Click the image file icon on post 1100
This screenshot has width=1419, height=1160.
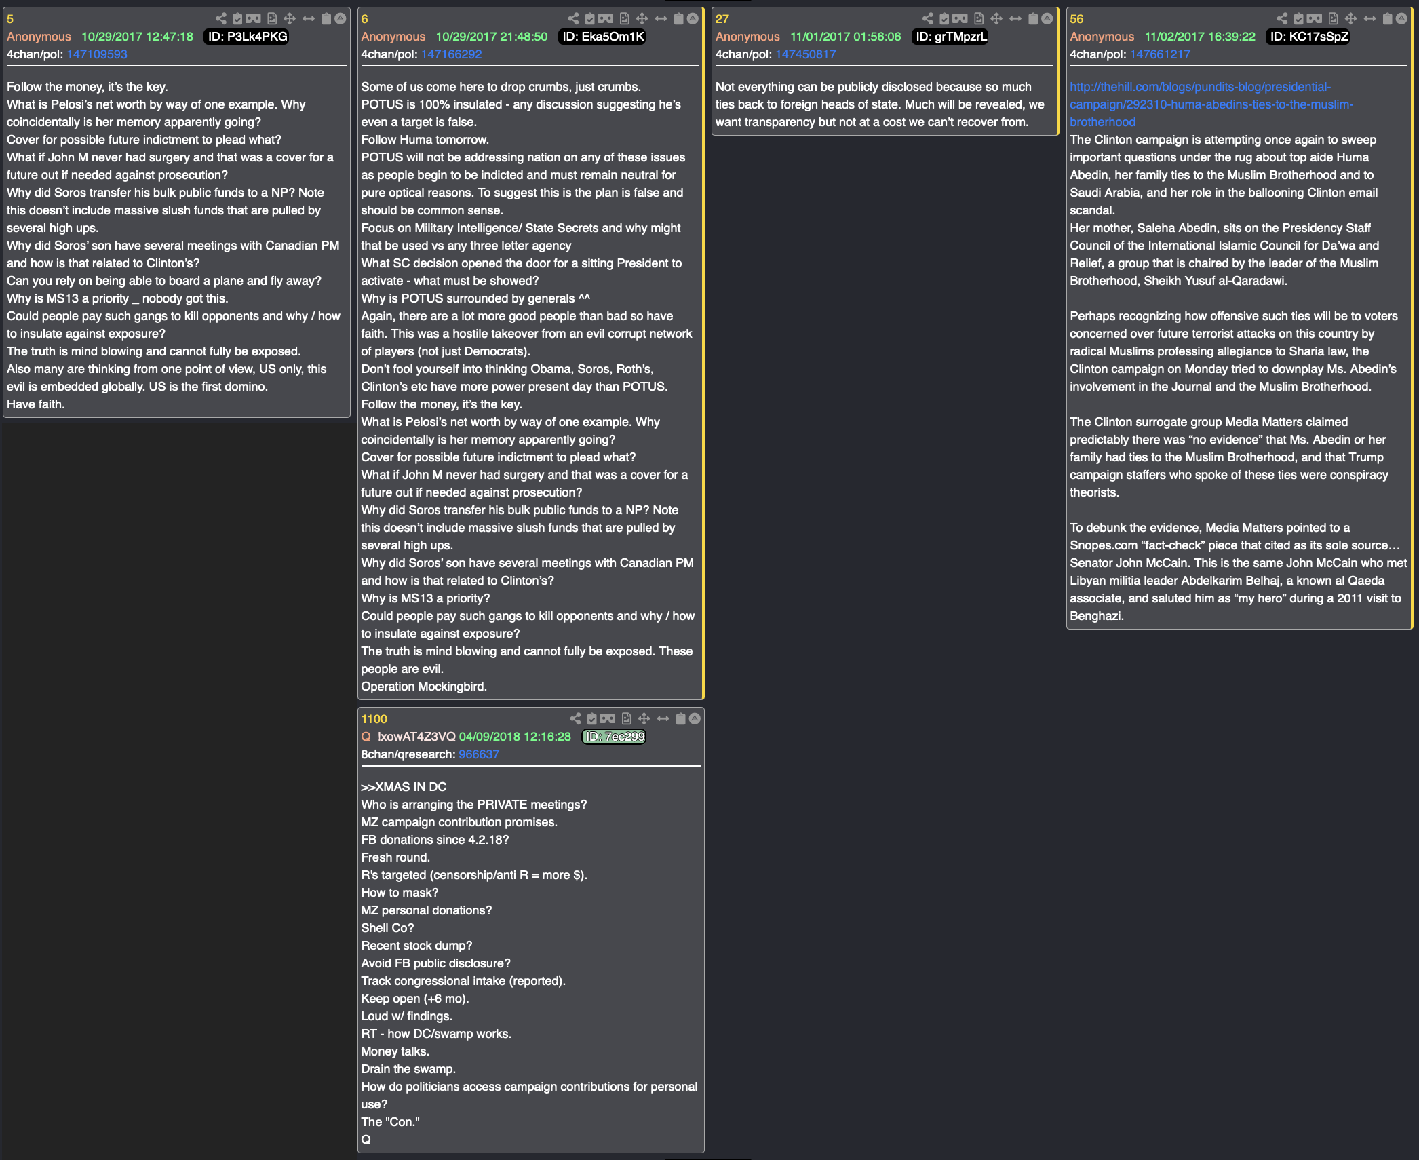[x=627, y=718]
